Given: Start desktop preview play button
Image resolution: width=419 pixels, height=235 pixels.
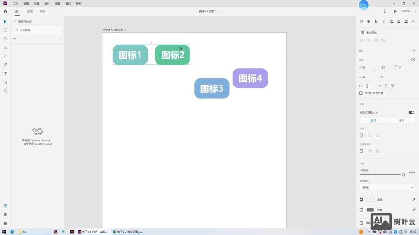Looking at the screenshot, I should (x=395, y=11).
